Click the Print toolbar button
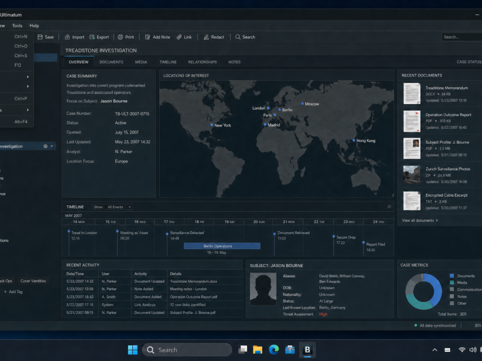Image resolution: width=482 pixels, height=361 pixels. 126,37
